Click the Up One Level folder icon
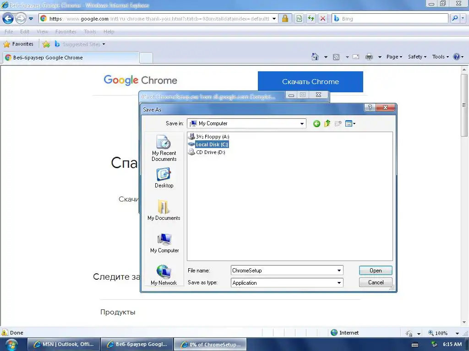The width and height of the screenshot is (469, 351). coord(327,123)
